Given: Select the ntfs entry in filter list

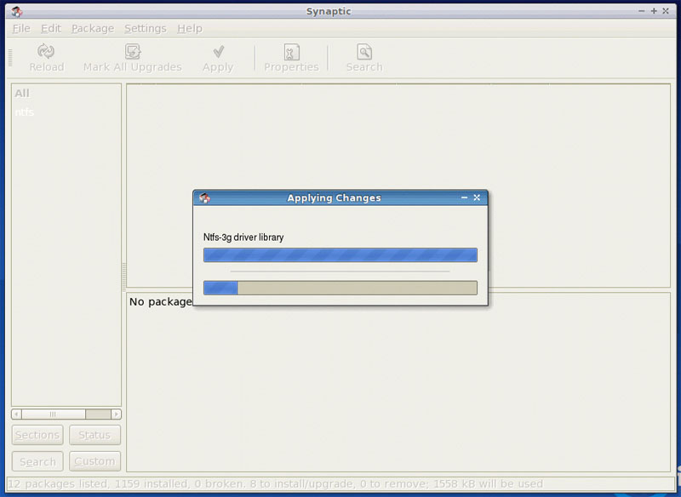Looking at the screenshot, I should 25,112.
